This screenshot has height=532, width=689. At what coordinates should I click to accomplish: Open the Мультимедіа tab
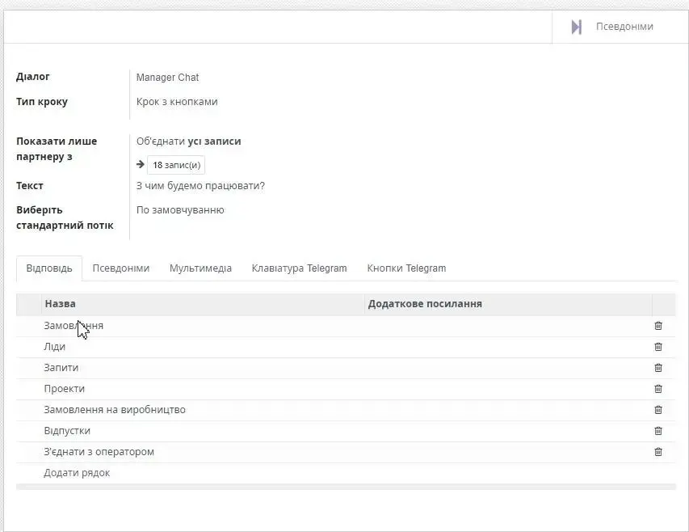(x=199, y=268)
